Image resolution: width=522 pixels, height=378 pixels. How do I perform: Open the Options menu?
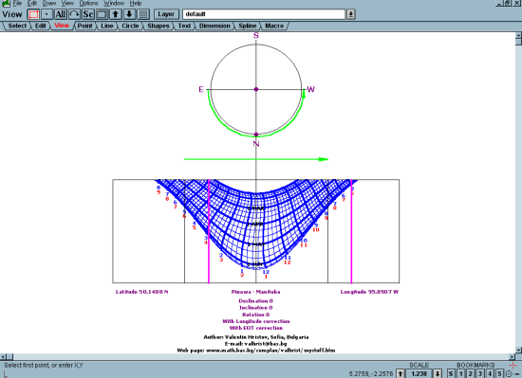88,4
